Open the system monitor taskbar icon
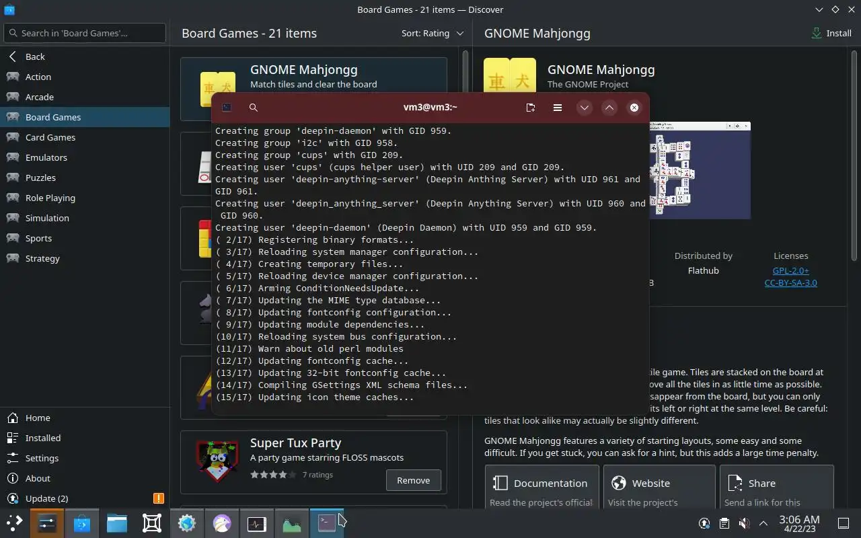861x538 pixels. [x=257, y=523]
